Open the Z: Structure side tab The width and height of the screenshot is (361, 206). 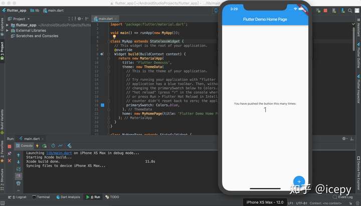(2, 179)
